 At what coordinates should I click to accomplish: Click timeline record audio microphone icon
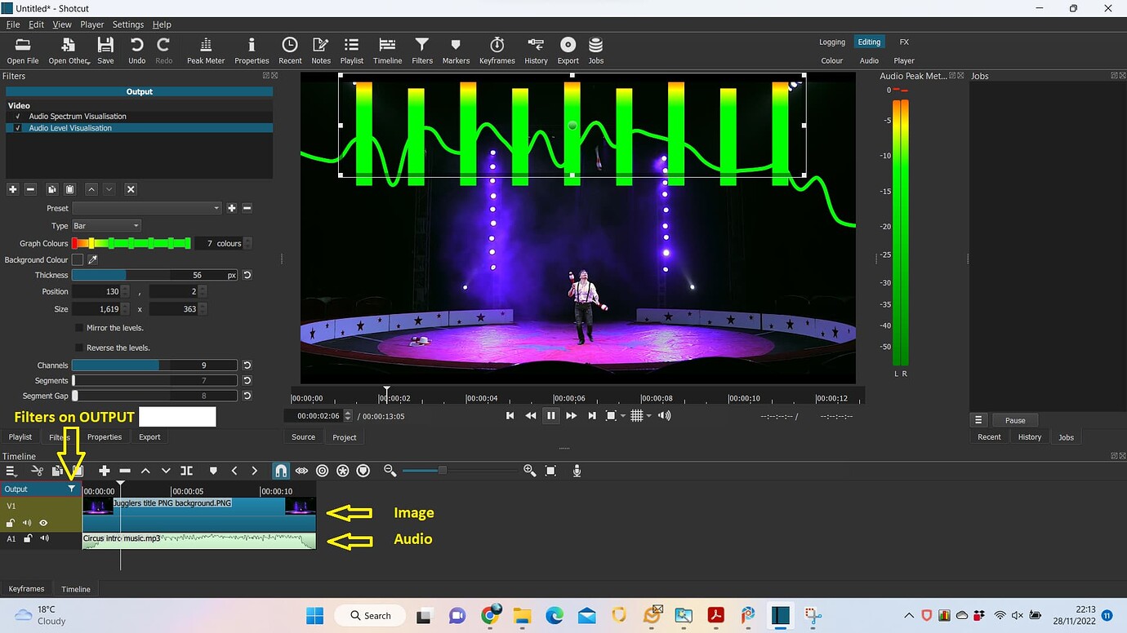tap(577, 471)
